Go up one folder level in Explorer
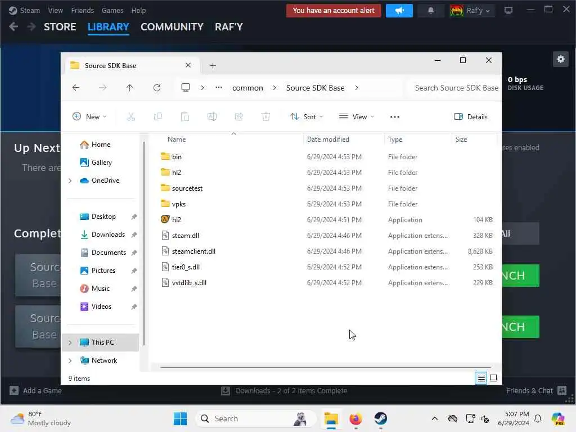Image resolution: width=576 pixels, height=432 pixels. (x=130, y=87)
